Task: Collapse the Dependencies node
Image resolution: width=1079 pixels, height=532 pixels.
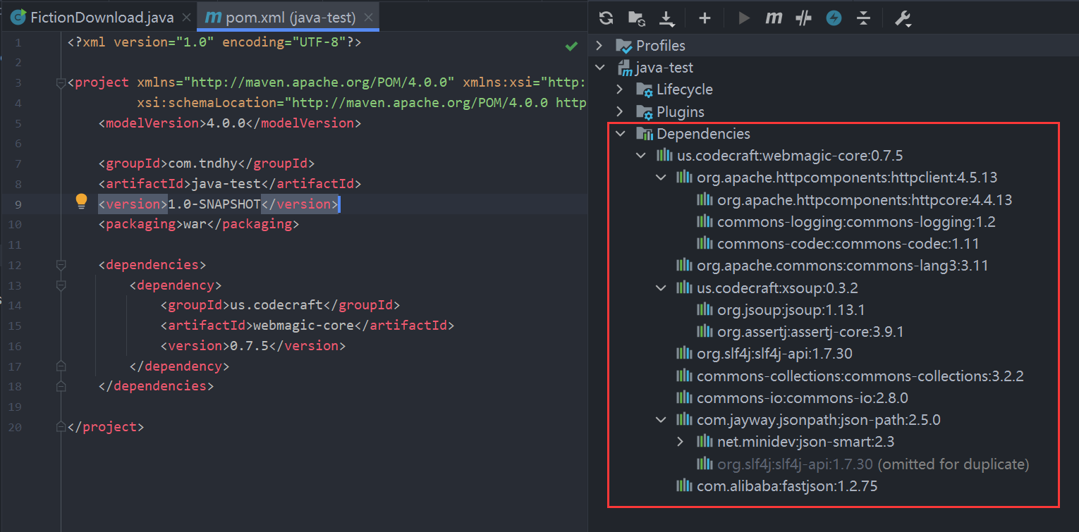Action: (621, 134)
